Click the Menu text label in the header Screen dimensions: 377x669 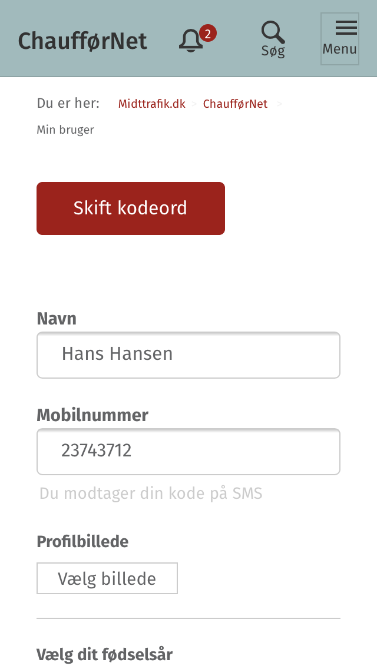[x=339, y=49]
